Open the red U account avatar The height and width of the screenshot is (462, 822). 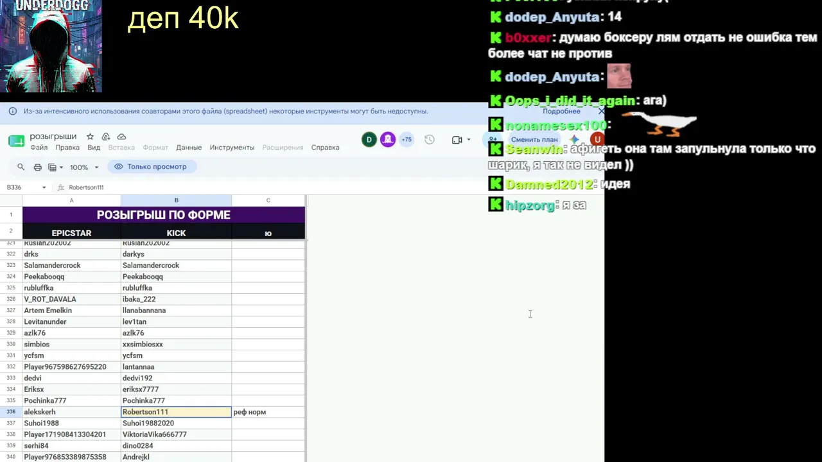598,139
